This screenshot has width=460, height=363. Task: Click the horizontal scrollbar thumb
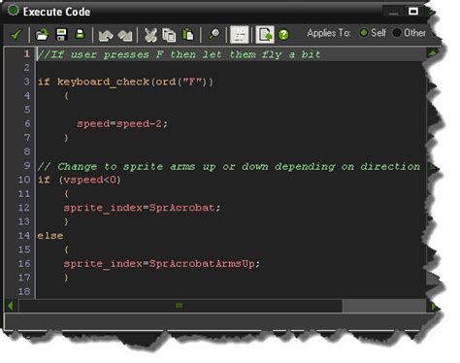click(180, 306)
